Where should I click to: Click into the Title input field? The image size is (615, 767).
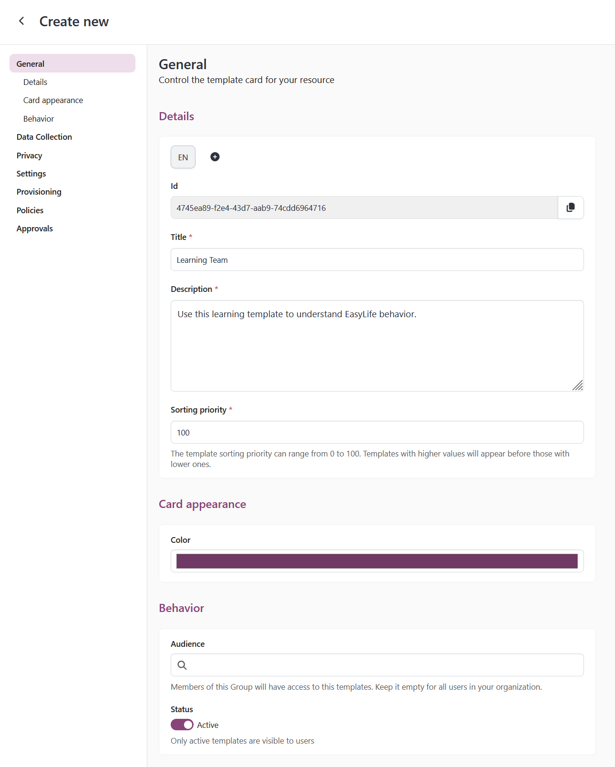377,259
